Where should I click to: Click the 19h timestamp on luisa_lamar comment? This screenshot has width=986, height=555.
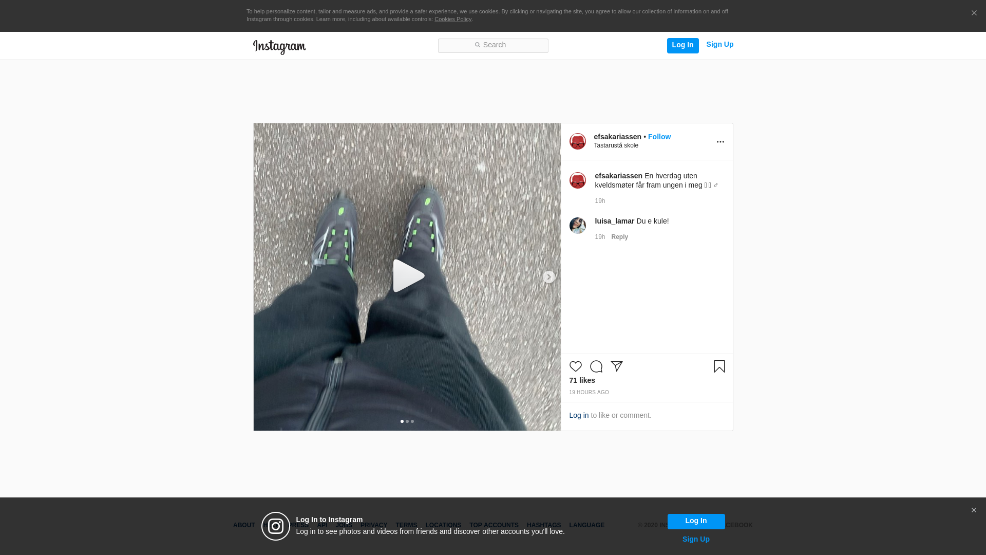(600, 237)
